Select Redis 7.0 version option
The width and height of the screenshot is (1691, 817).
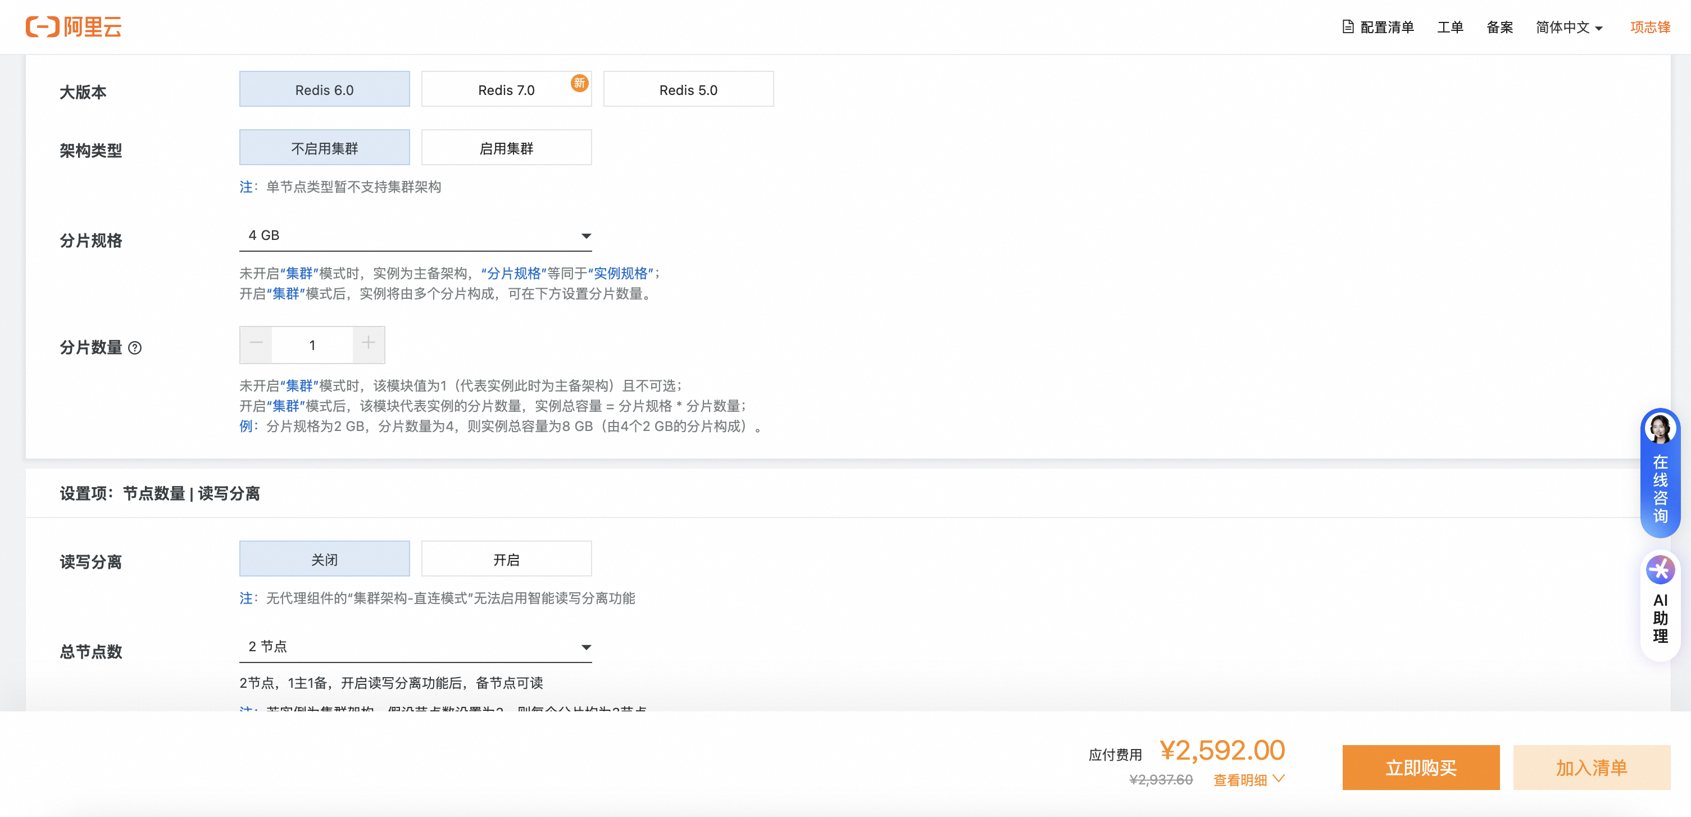coord(506,90)
